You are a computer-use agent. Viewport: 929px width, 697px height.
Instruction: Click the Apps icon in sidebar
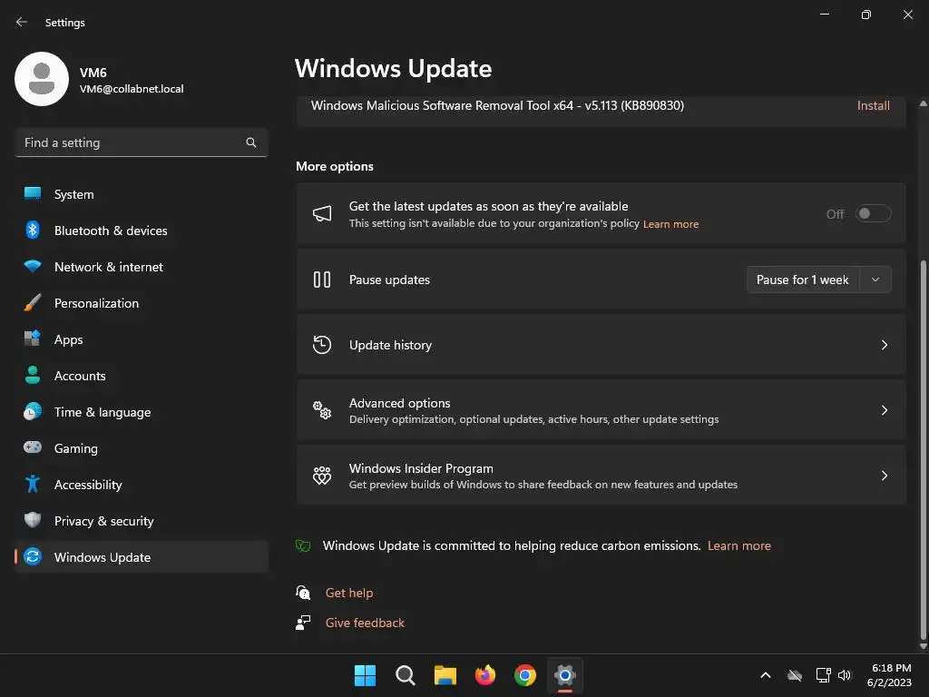pyautogui.click(x=33, y=339)
